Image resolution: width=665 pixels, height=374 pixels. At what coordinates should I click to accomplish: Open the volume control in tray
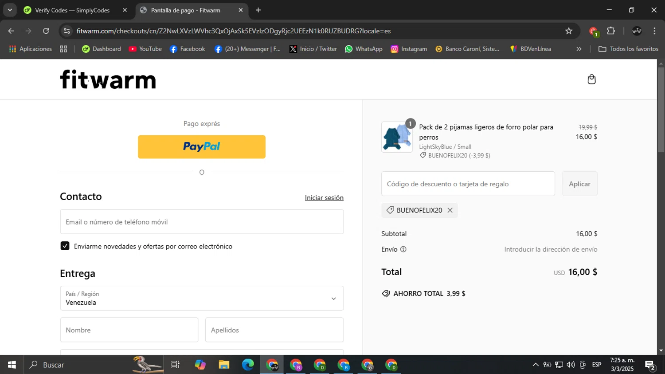[x=571, y=365]
